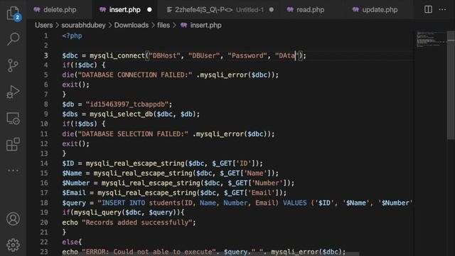Open the Remote Explorer icon
The height and width of the screenshot is (256, 455).
coord(13,118)
